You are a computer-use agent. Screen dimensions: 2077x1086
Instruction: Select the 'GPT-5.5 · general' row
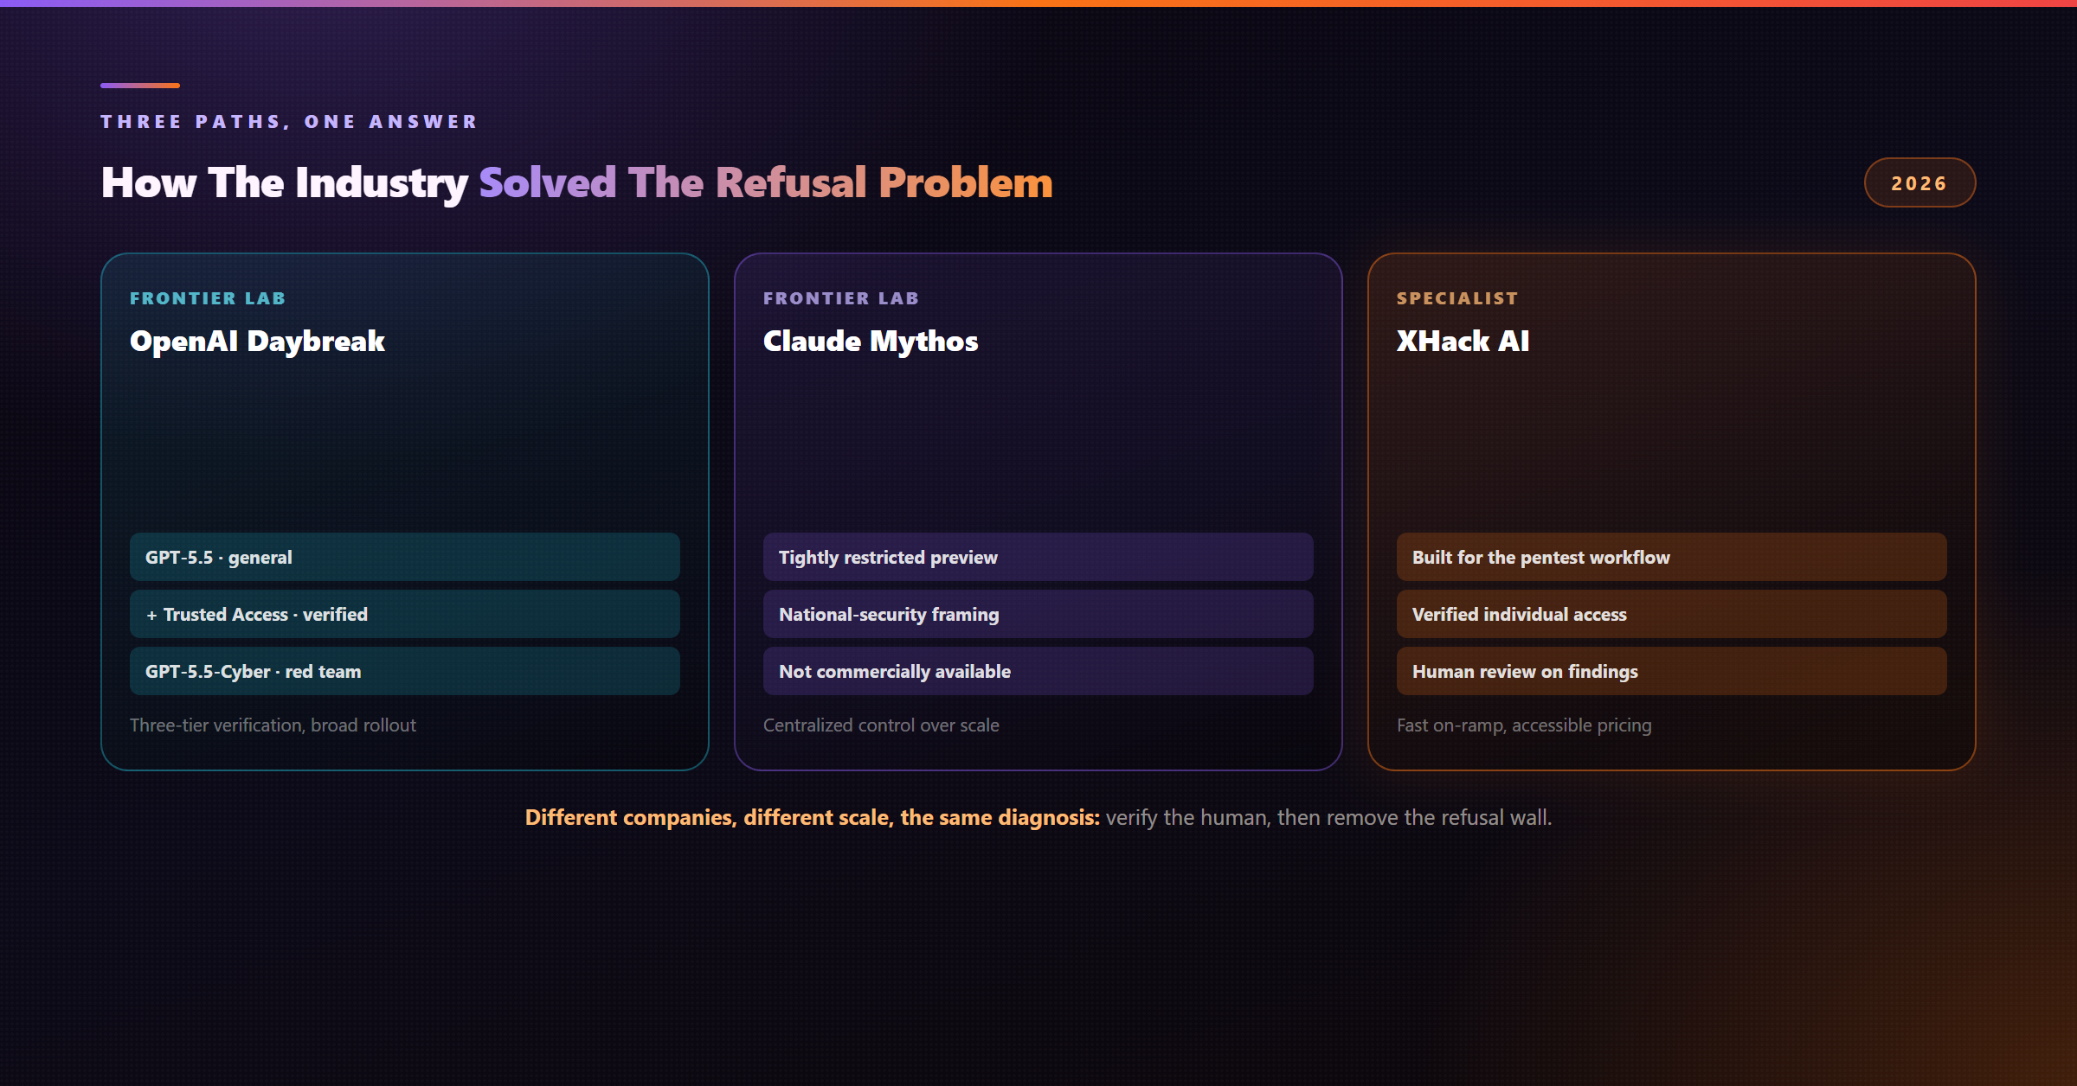[404, 557]
